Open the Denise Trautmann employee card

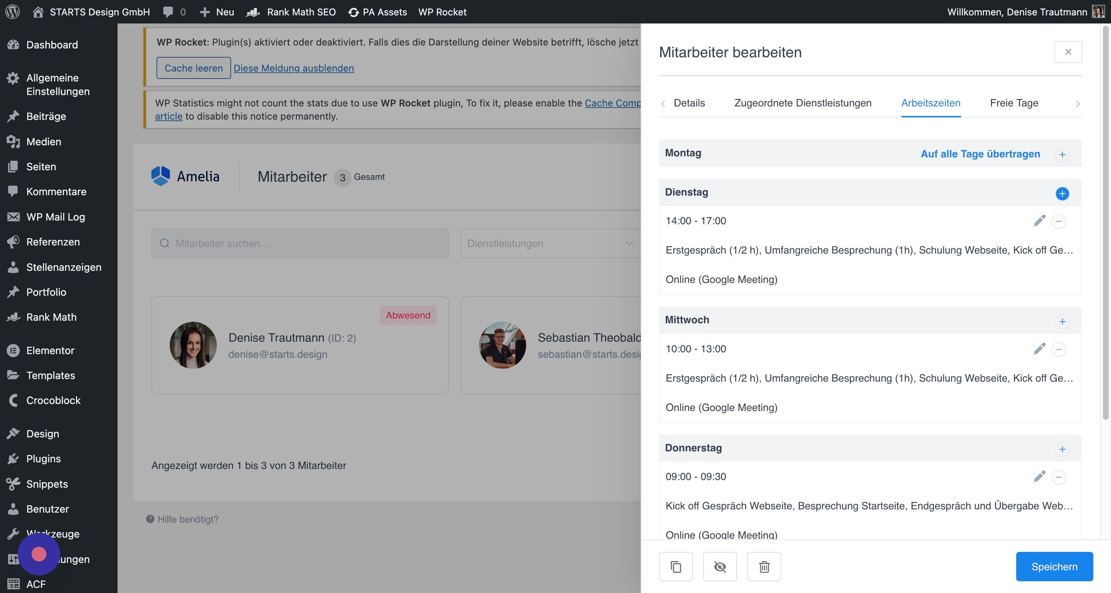[x=300, y=345]
